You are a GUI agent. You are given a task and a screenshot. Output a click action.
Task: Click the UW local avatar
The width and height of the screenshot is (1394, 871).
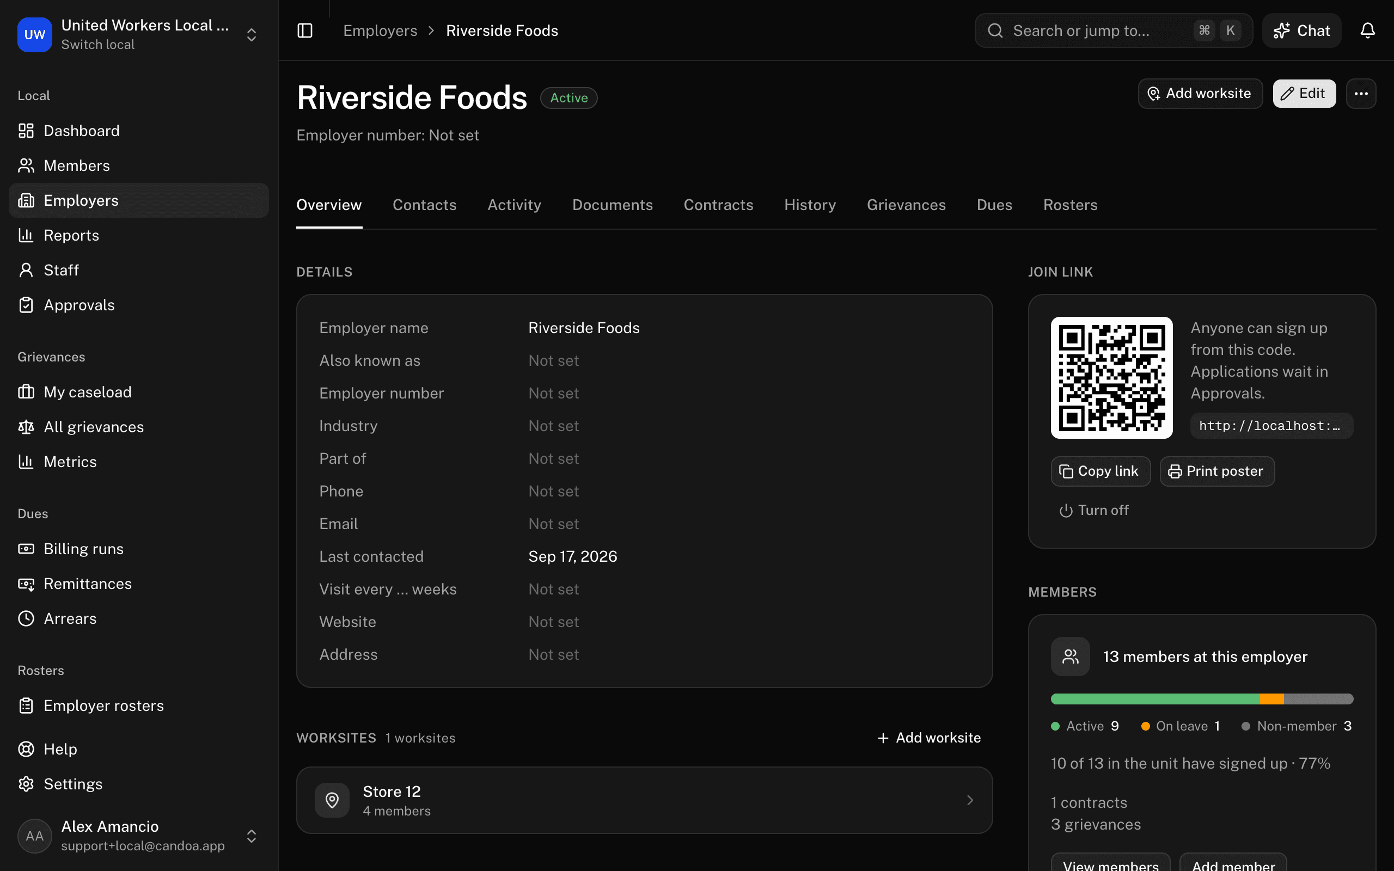(x=34, y=34)
